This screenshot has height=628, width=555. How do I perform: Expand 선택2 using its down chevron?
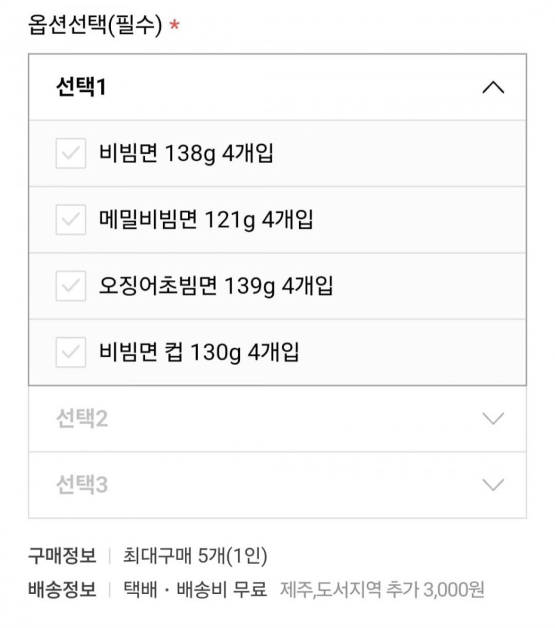pos(493,418)
